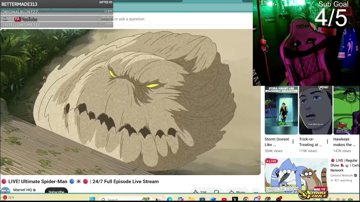Click the live stream title text
Viewport: 360px width, 202px height.
coord(84,182)
